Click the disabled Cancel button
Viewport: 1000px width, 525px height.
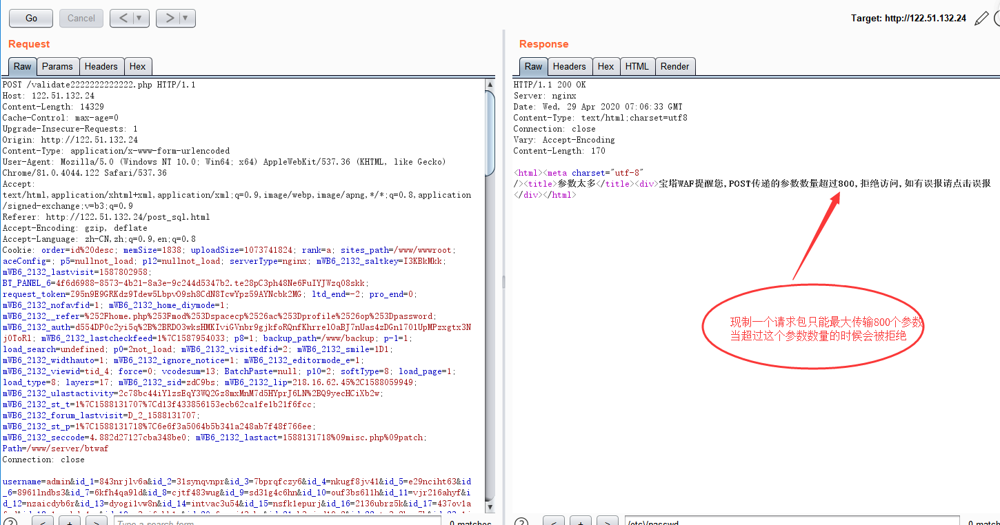81,18
